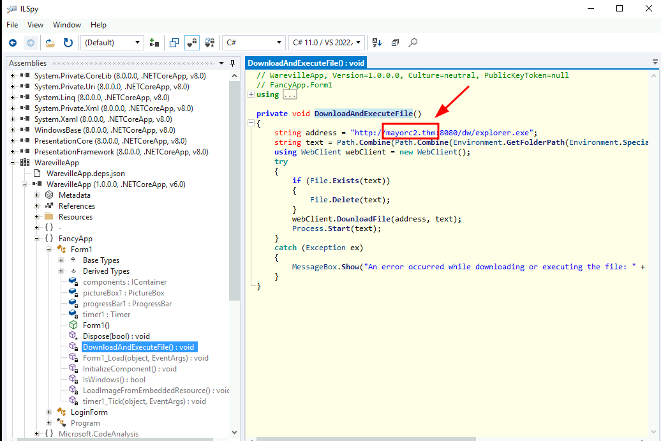This screenshot has width=661, height=441.
Task: Expand the References node
Action: coord(37,206)
